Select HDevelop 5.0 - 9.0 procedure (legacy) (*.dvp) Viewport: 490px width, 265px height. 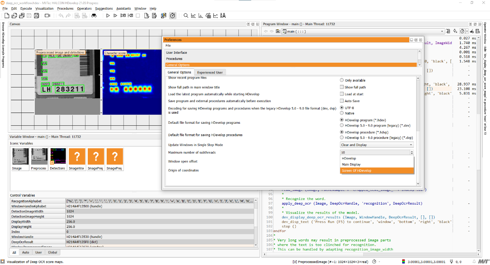click(342, 137)
